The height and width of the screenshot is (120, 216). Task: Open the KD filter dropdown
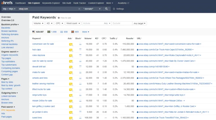(x=50, y=23)
